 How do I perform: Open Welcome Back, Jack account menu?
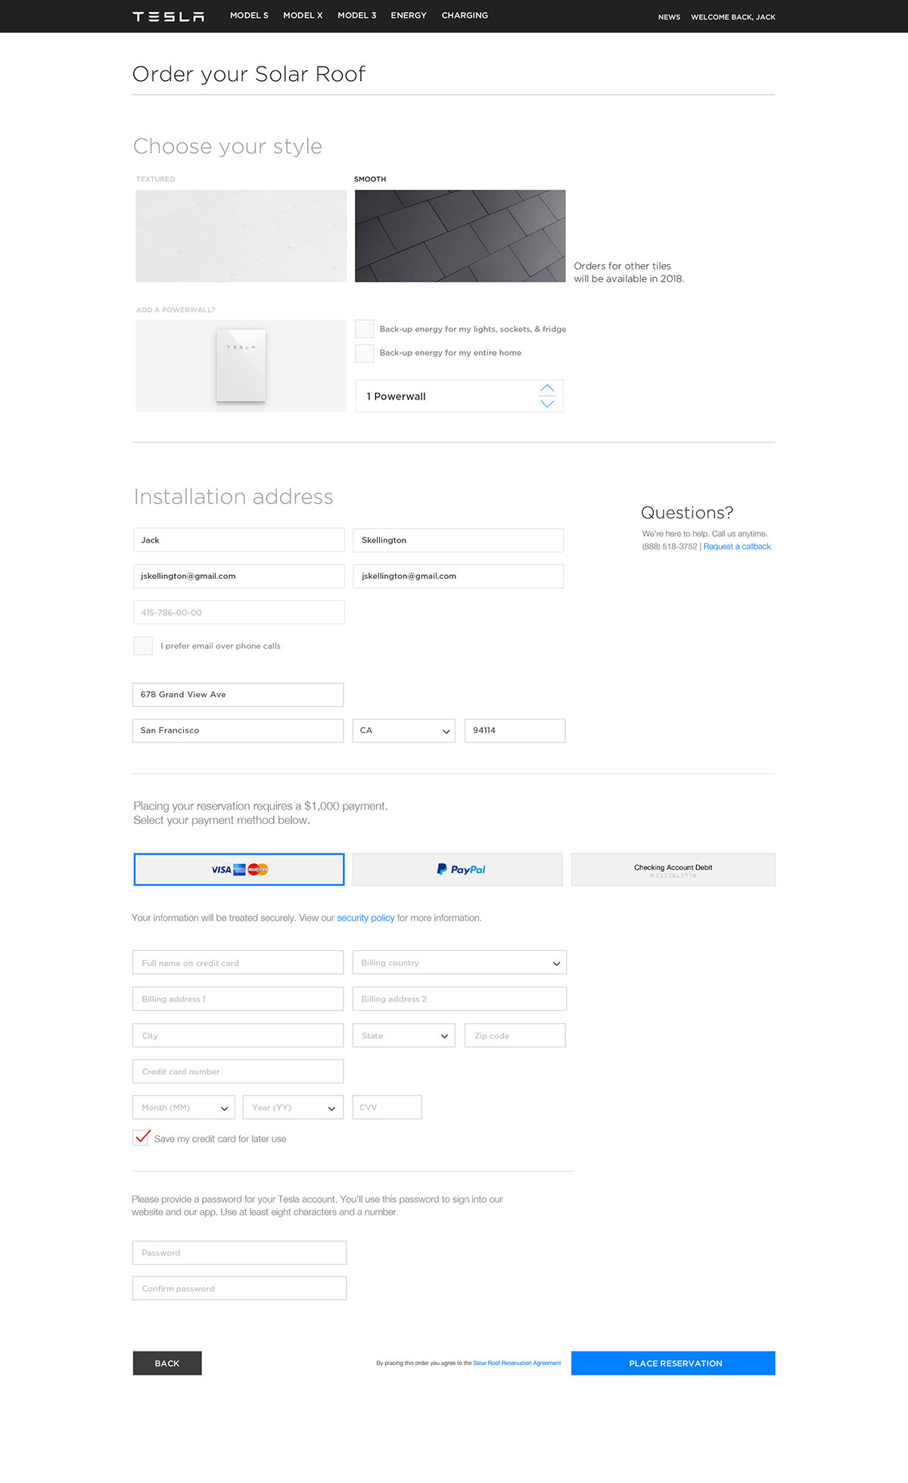click(x=733, y=17)
